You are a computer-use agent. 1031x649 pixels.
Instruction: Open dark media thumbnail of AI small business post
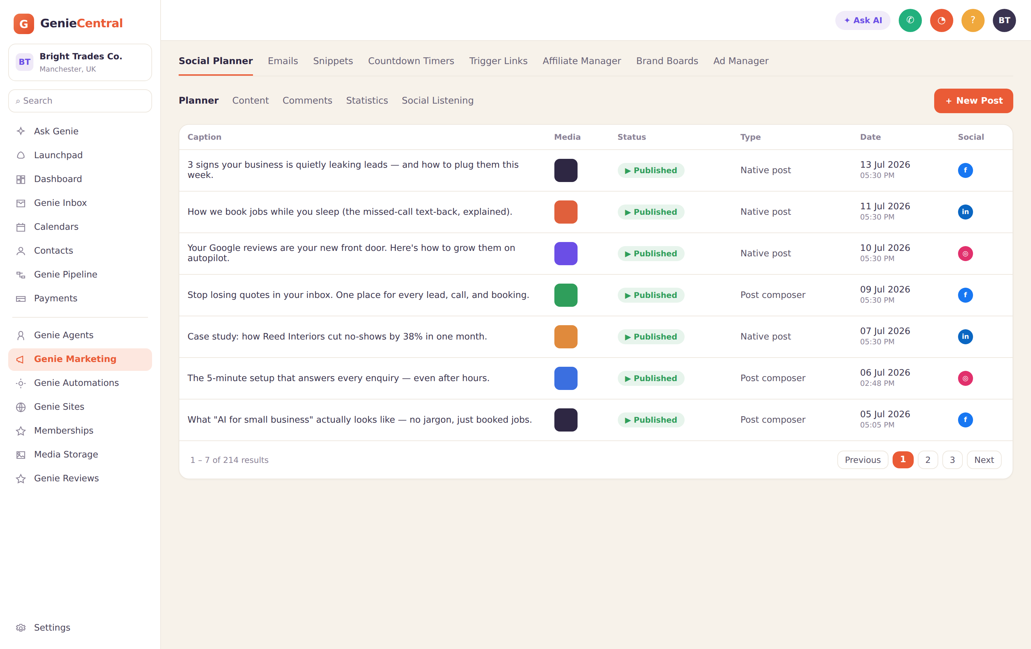566,420
